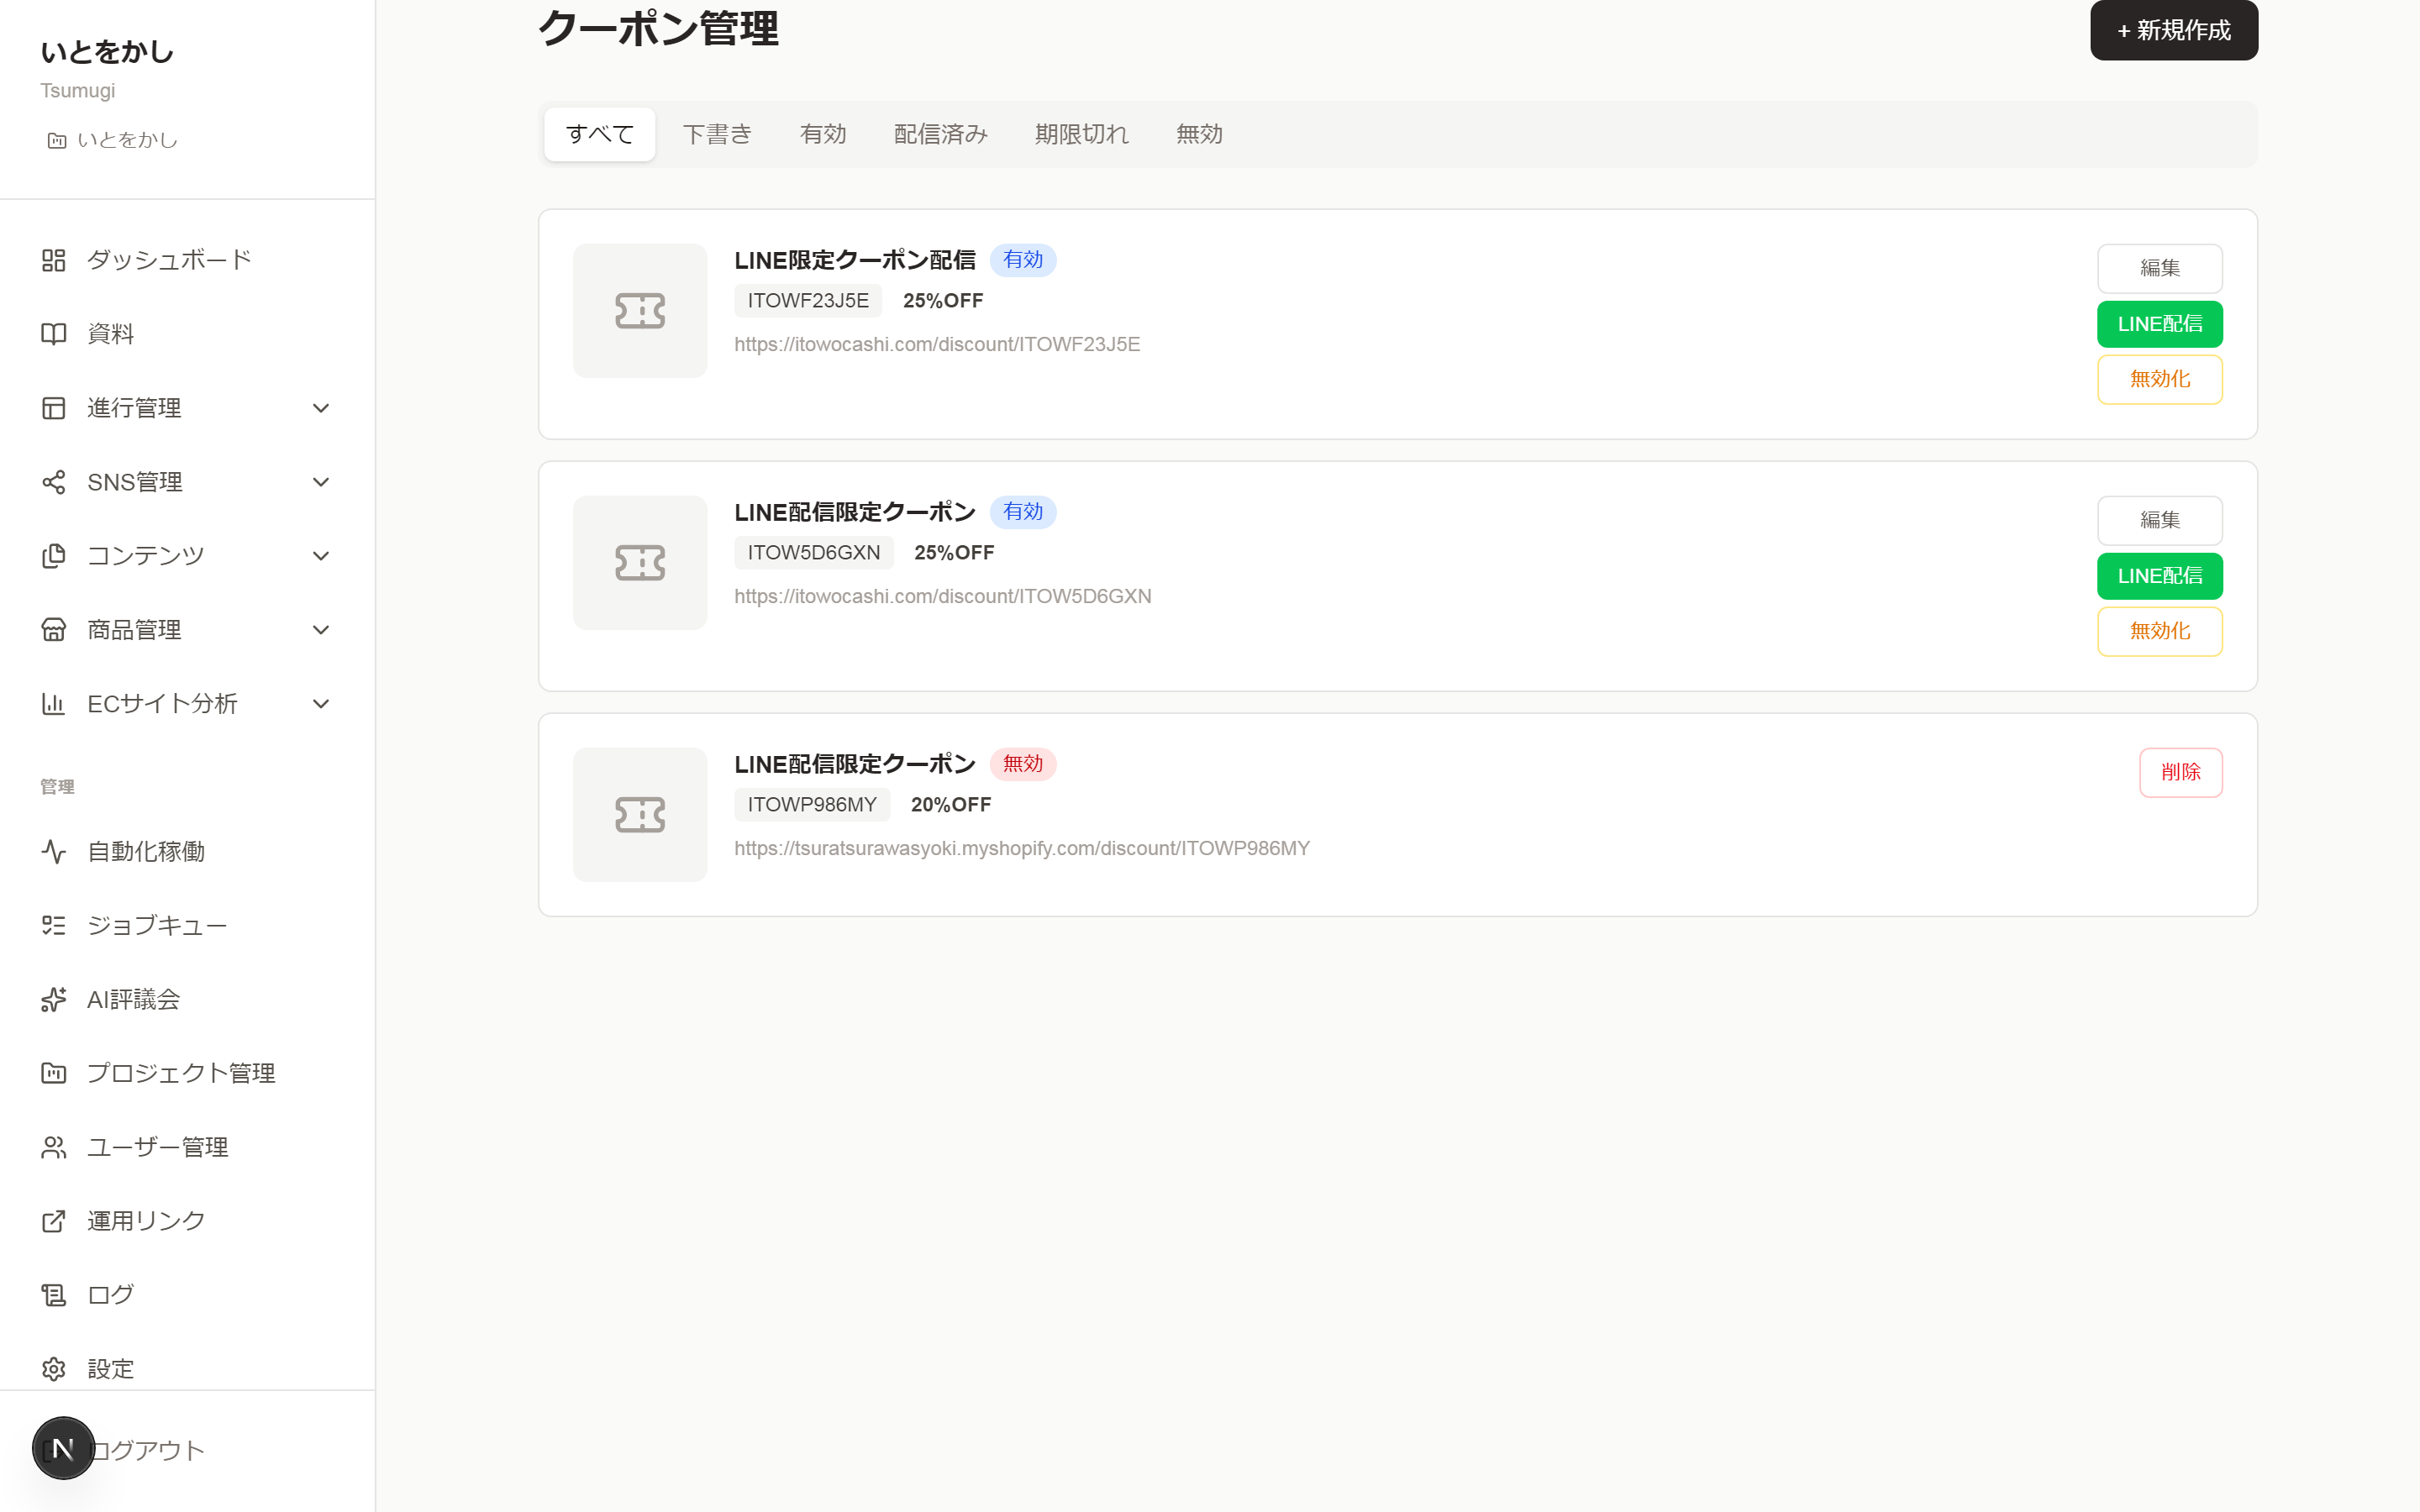
Task: Click LINE配信 for ITOW5D6GXN coupon
Action: pos(2160,576)
